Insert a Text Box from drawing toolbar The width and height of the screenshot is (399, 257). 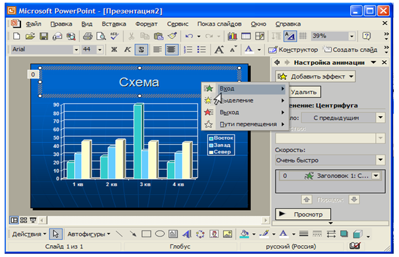[173, 234]
